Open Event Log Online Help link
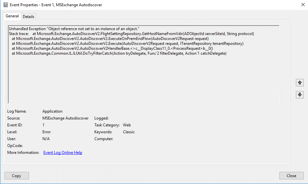Viewport: 308px width, 184px height. point(63,153)
